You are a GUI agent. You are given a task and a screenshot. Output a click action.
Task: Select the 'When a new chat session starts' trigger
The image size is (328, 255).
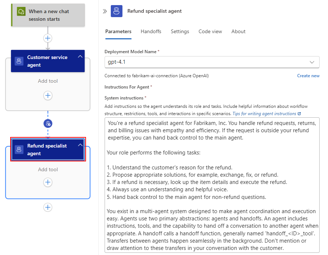[x=48, y=15]
